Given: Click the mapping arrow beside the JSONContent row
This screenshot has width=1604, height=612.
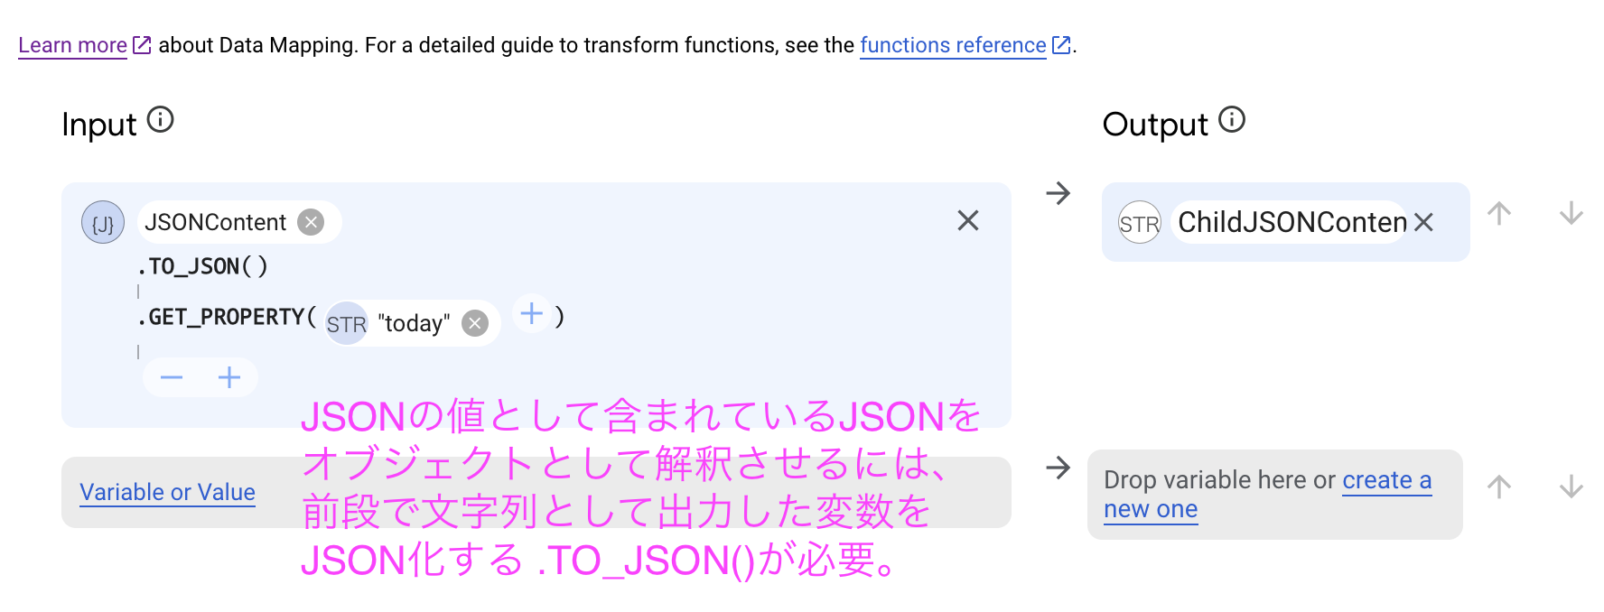Looking at the screenshot, I should tap(1058, 192).
